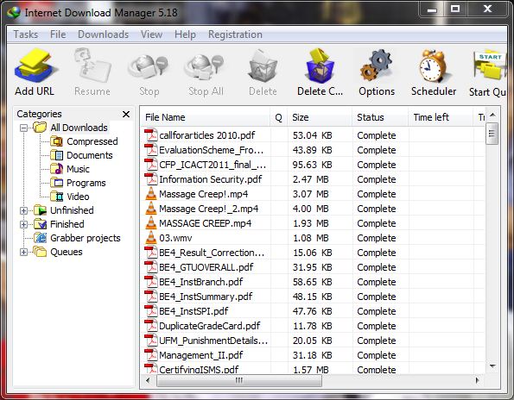Screen dimensions: 514x400
Task: Click the PDF icon of BE4_InstSPI.pdf
Action: pos(151,310)
